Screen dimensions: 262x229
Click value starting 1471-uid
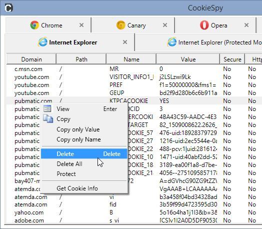pos(188,157)
